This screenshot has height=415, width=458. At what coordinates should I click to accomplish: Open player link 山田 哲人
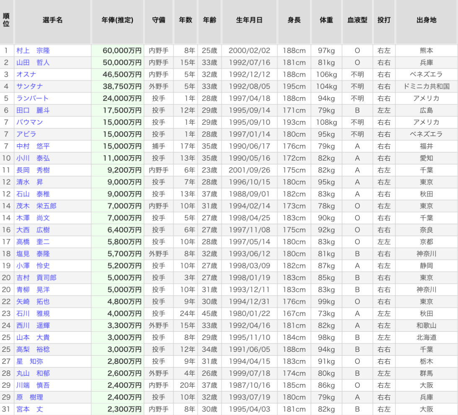pyautogui.click(x=33, y=63)
